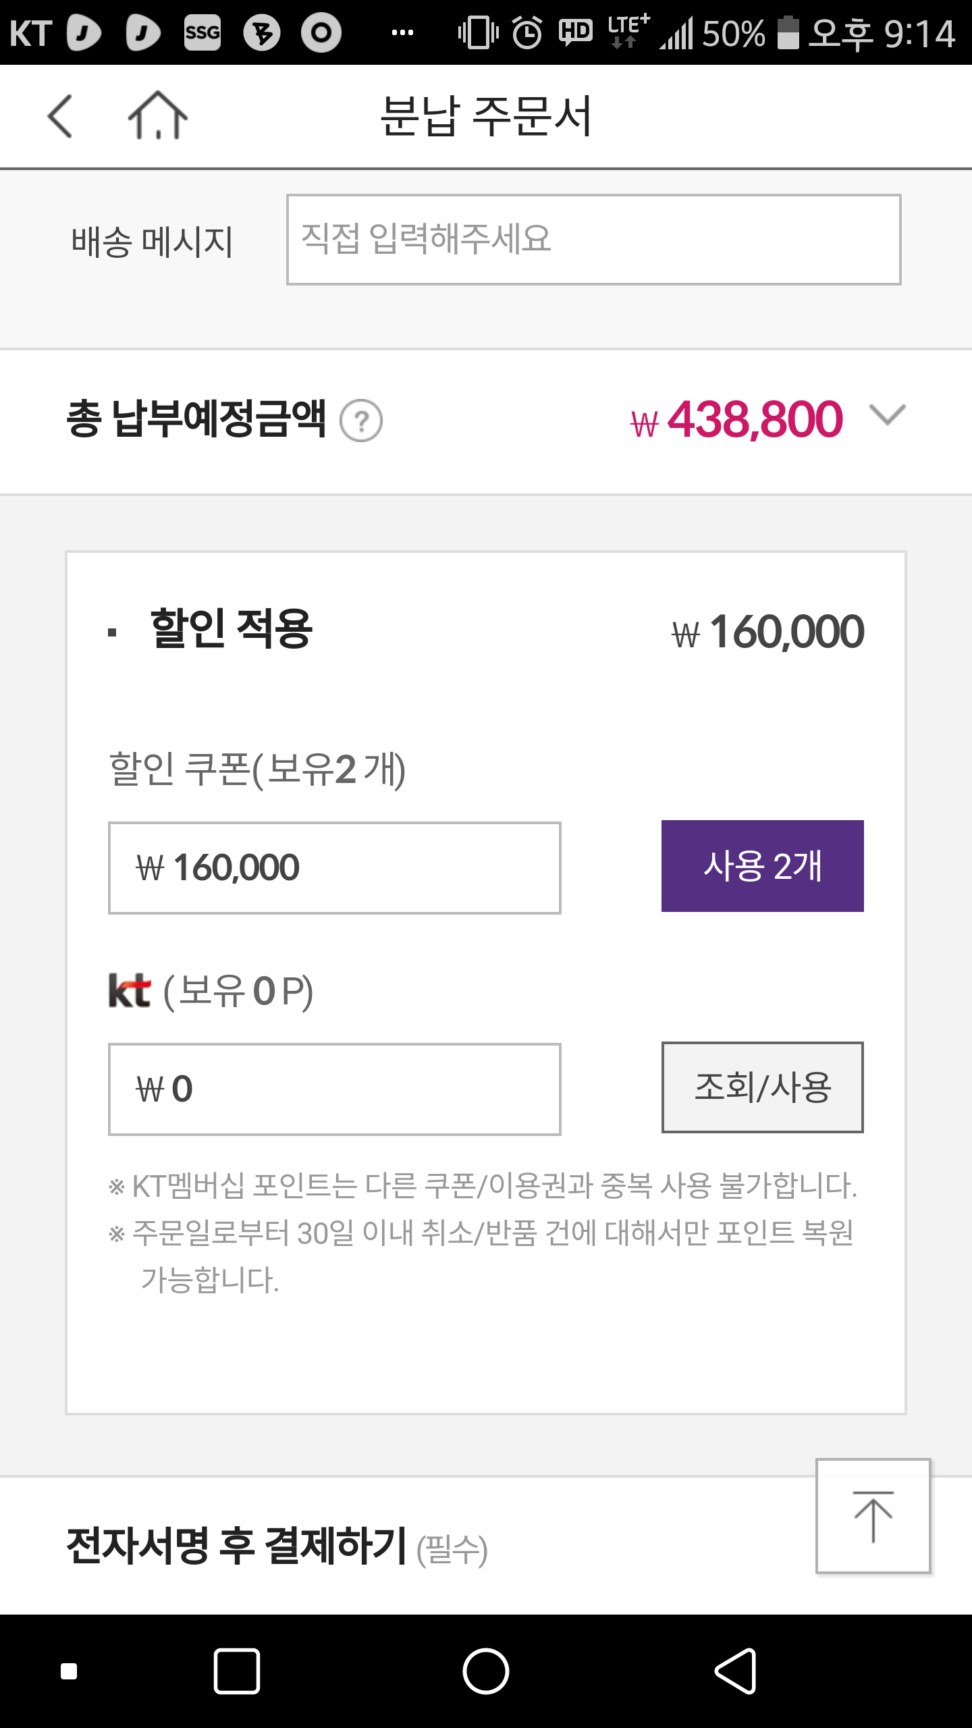The width and height of the screenshot is (972, 1728).
Task: Tap the delivery message input field
Action: (x=593, y=240)
